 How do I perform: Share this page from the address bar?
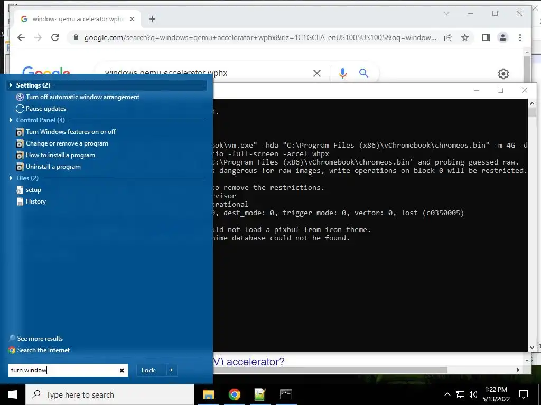pos(448,37)
